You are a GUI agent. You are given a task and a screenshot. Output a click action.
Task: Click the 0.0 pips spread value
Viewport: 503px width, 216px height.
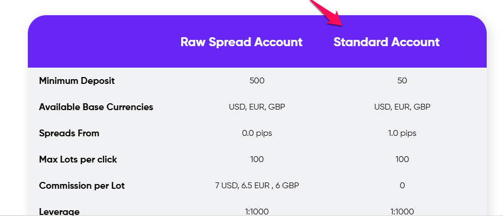click(x=257, y=133)
